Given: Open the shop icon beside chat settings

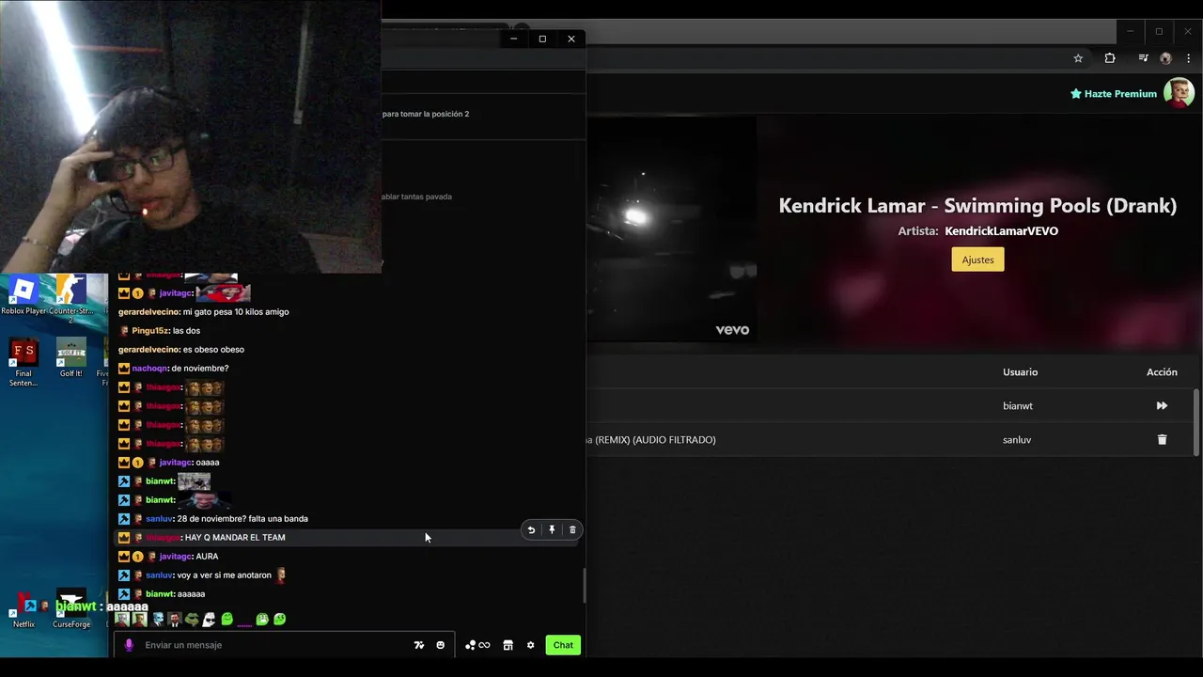Looking at the screenshot, I should (508, 645).
